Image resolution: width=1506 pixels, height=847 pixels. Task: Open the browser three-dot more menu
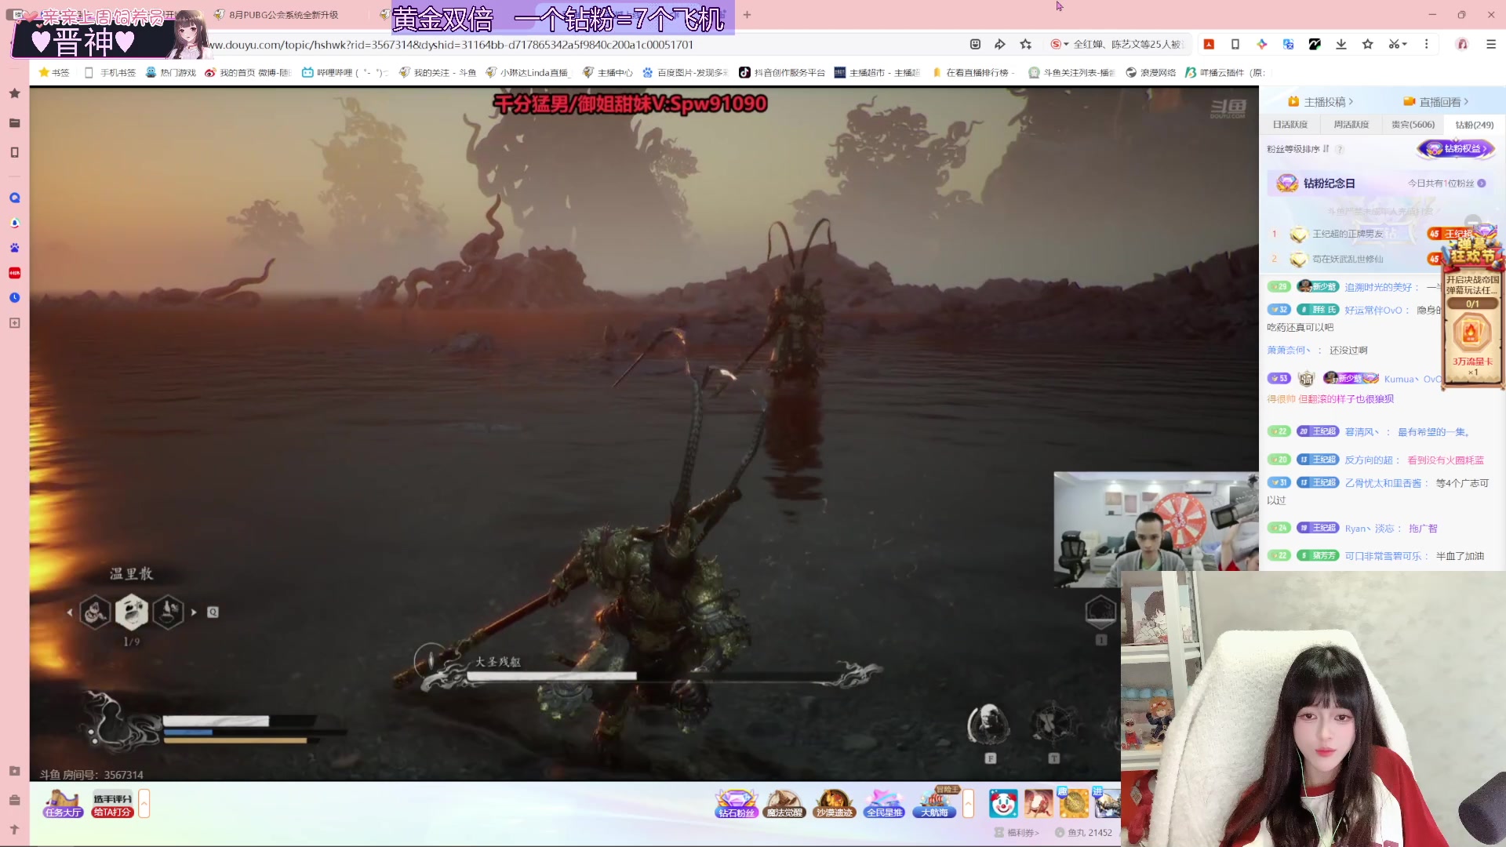pos(1426,45)
